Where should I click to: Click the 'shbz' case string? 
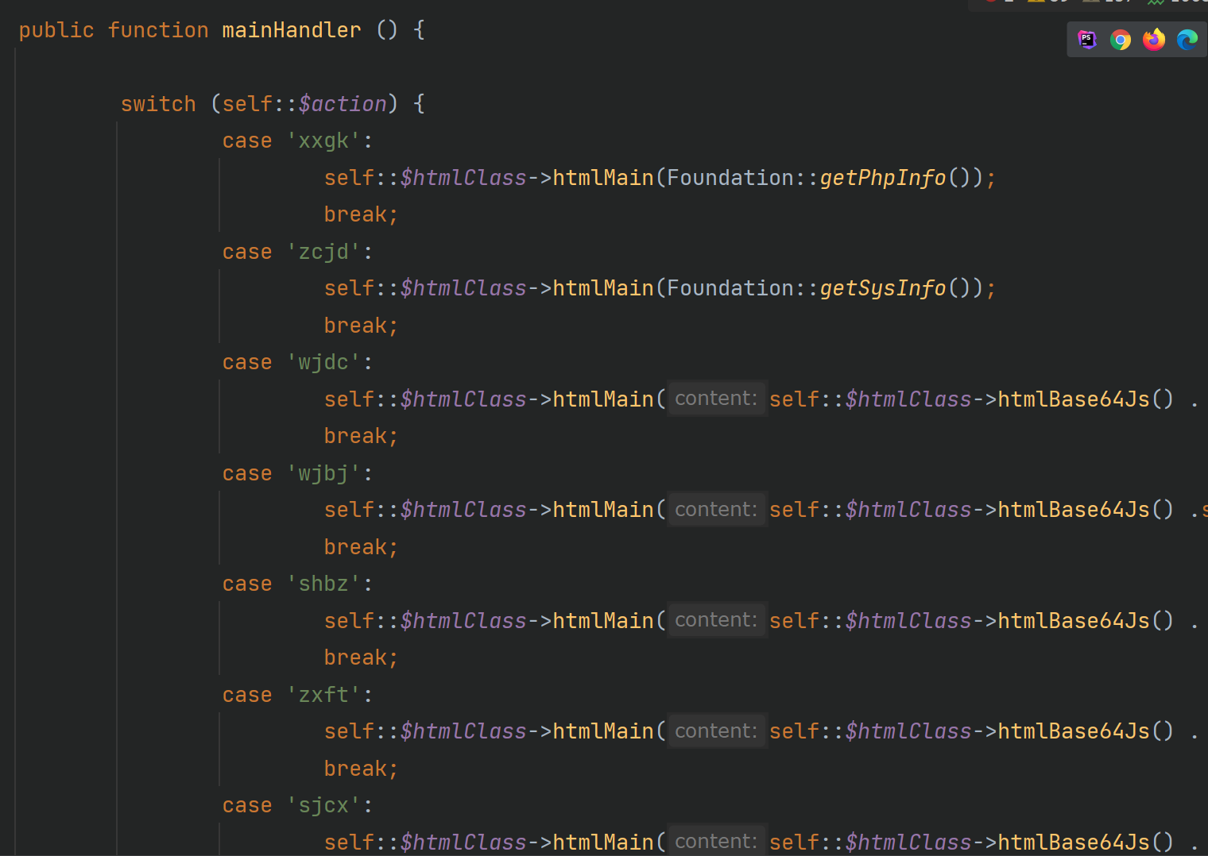323,584
